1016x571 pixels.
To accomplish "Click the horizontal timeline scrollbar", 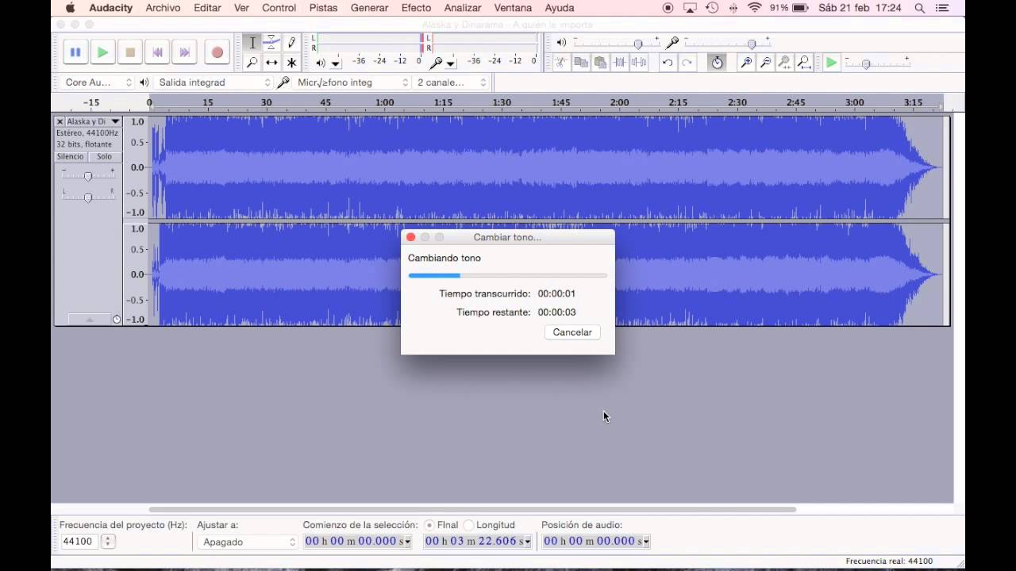I will pyautogui.click(x=472, y=509).
